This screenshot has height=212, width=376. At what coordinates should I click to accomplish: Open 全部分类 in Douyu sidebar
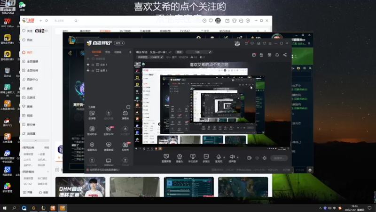(x=30, y=70)
